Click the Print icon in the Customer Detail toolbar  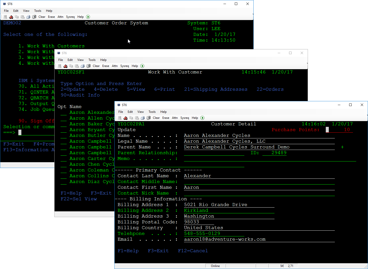[143, 118]
